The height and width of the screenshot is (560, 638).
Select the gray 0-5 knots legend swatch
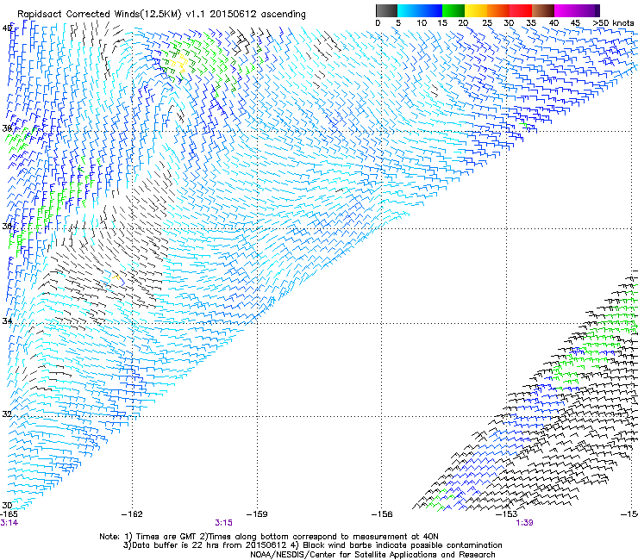pos(386,10)
